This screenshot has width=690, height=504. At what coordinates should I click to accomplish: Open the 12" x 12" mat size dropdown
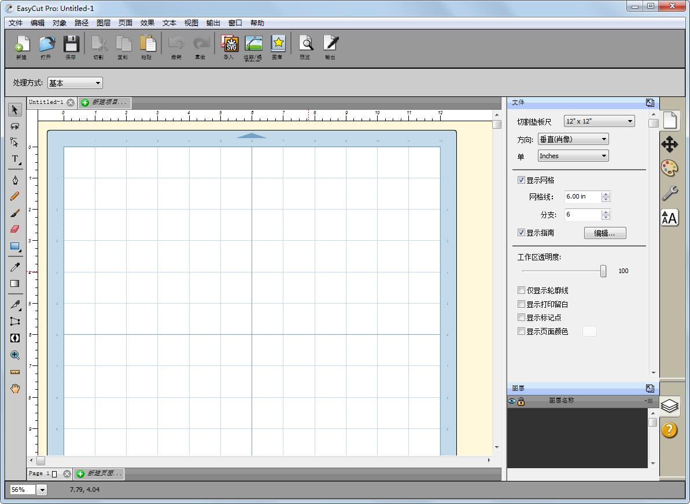click(x=599, y=121)
